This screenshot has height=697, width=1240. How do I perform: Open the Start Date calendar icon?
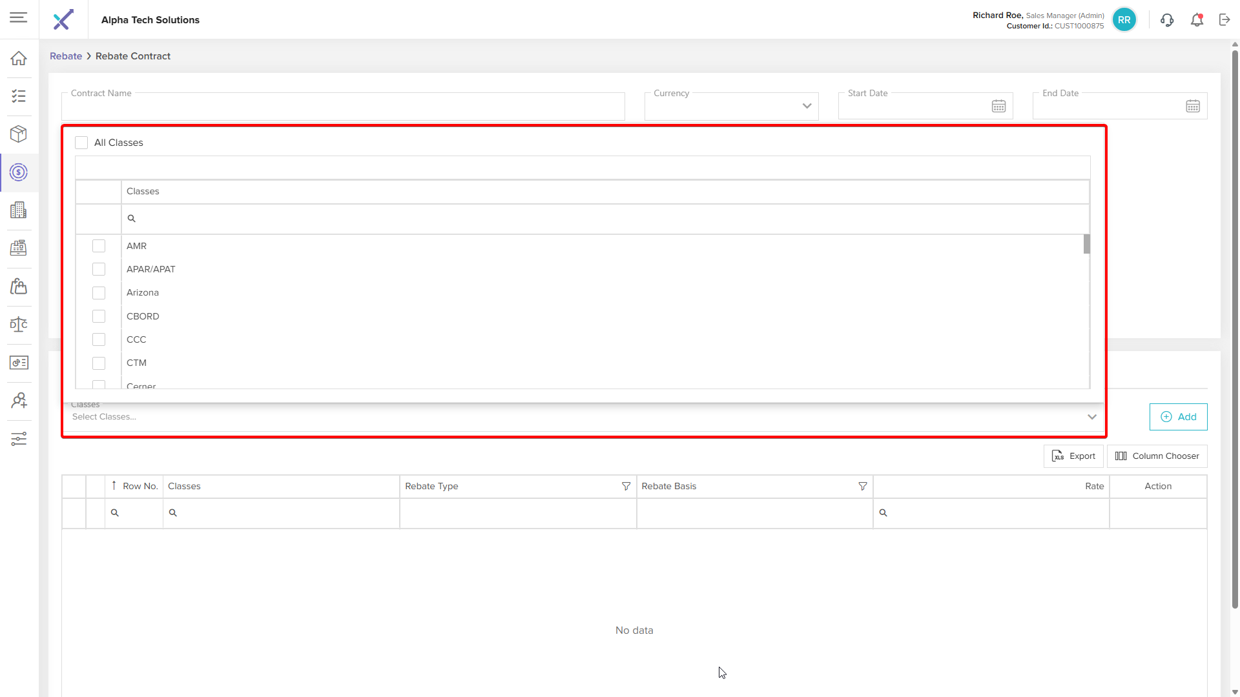(x=998, y=106)
